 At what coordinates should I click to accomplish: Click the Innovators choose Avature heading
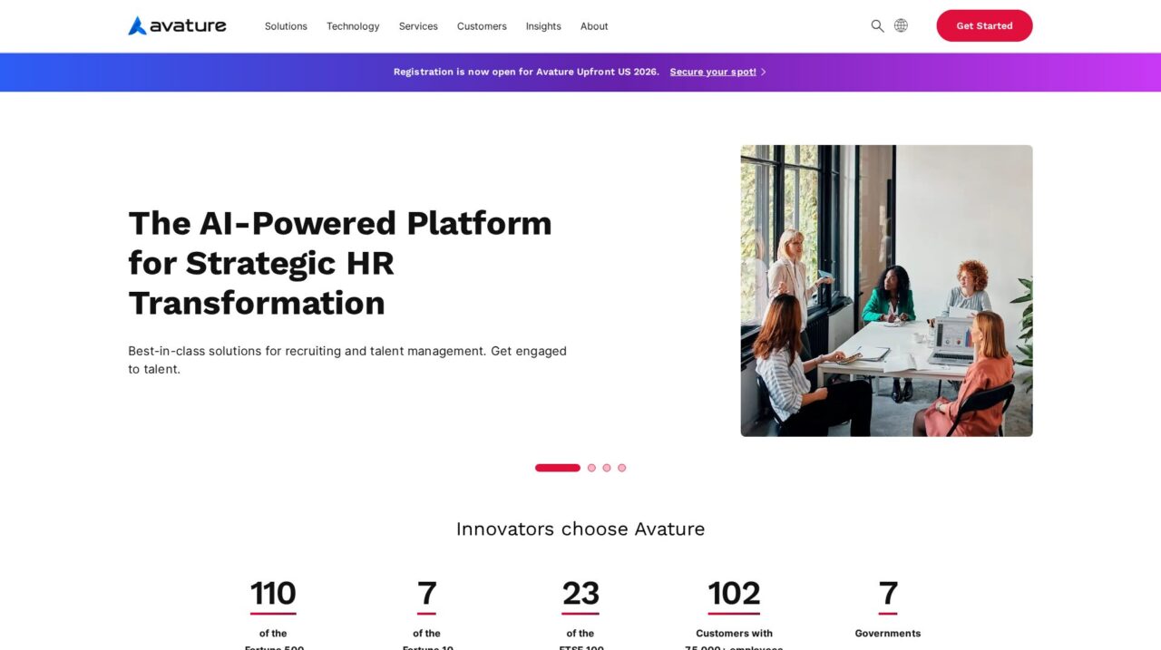coord(580,529)
